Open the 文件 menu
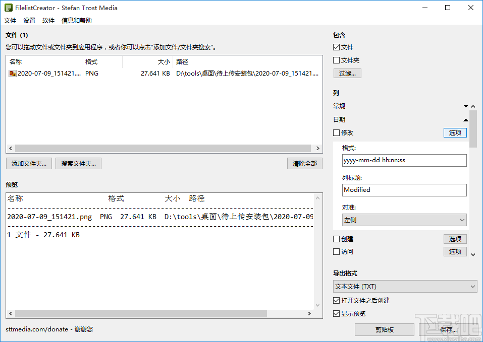The width and height of the screenshot is (483, 342). point(10,20)
